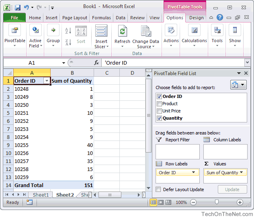Switch to Page Break Preview icon
The height and width of the screenshot is (220, 254).
[168, 202]
